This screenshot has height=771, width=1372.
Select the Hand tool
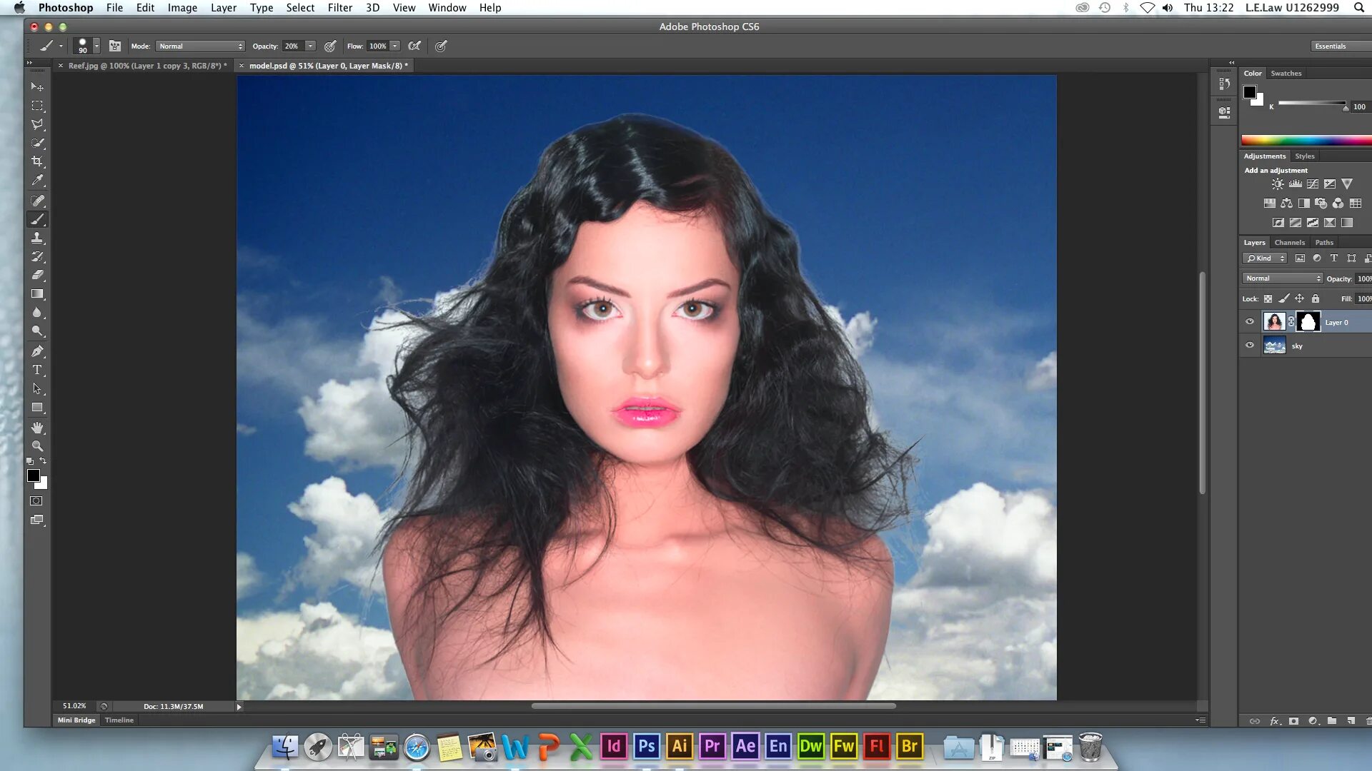[x=37, y=428]
